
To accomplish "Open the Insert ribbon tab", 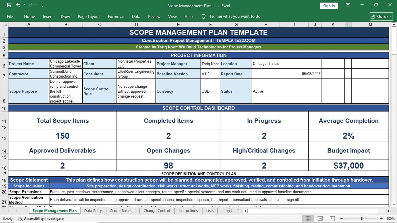I will [48, 16].
